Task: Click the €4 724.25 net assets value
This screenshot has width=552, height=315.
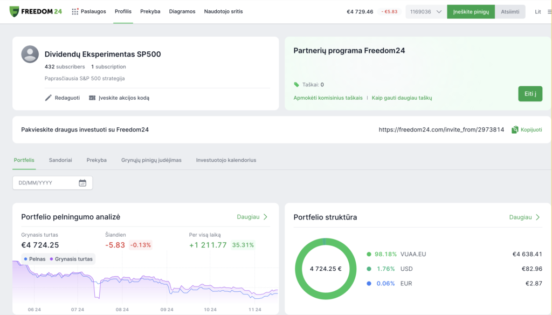Action: pyautogui.click(x=40, y=245)
